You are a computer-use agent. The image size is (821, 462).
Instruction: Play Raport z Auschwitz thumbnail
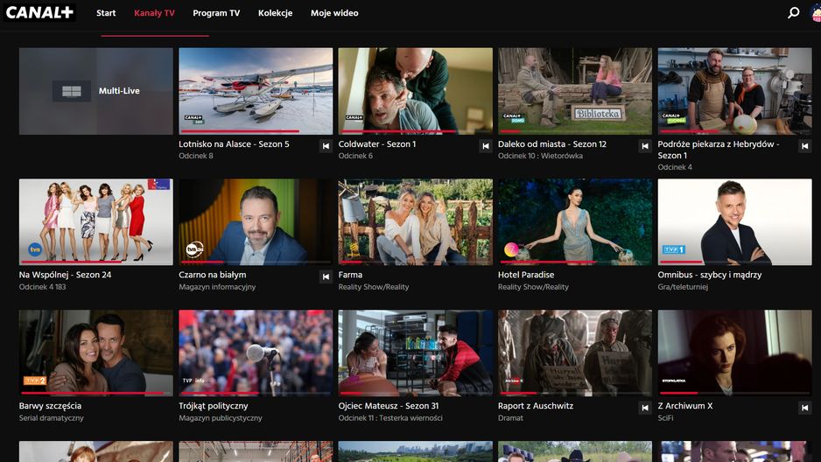click(x=575, y=353)
